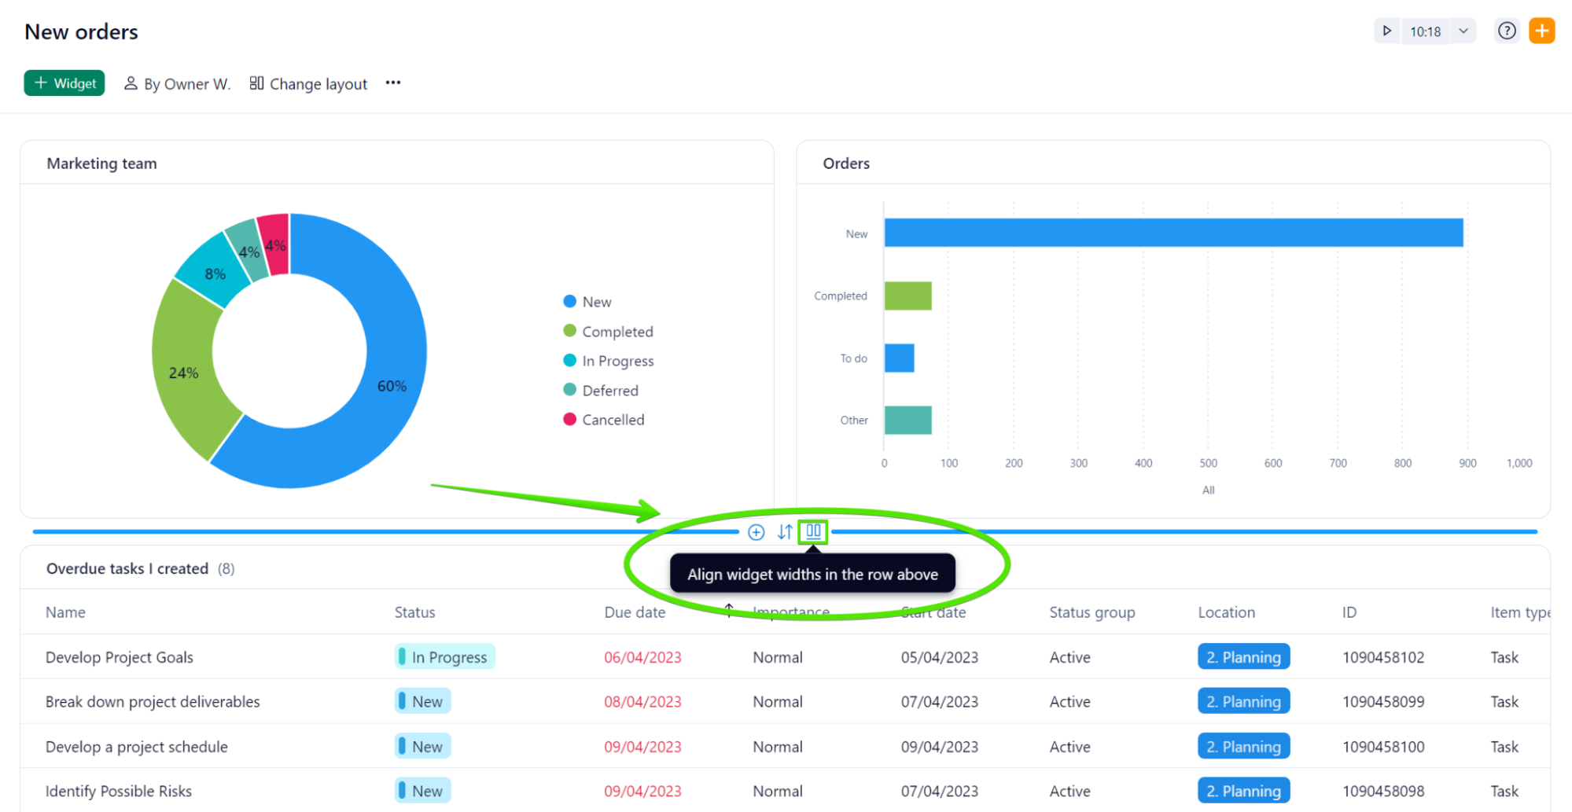The image size is (1572, 812).
Task: Sort by the Location column header
Action: tap(1226, 612)
